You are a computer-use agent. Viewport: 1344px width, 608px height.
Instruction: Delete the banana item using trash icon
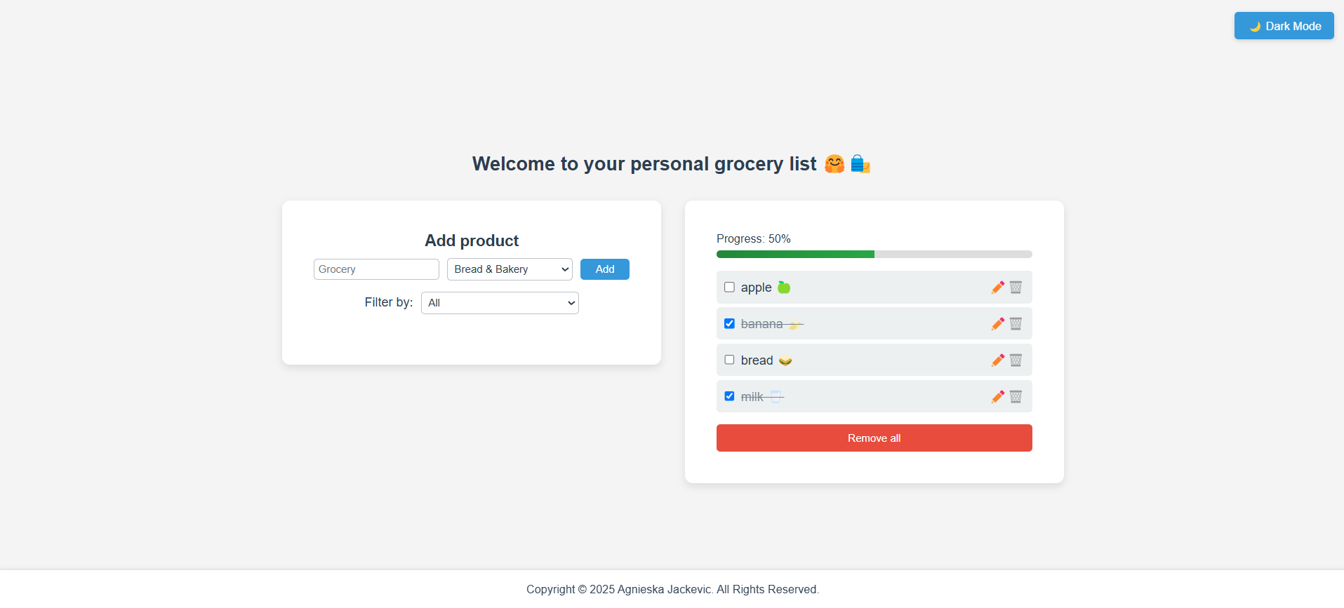point(1016,324)
